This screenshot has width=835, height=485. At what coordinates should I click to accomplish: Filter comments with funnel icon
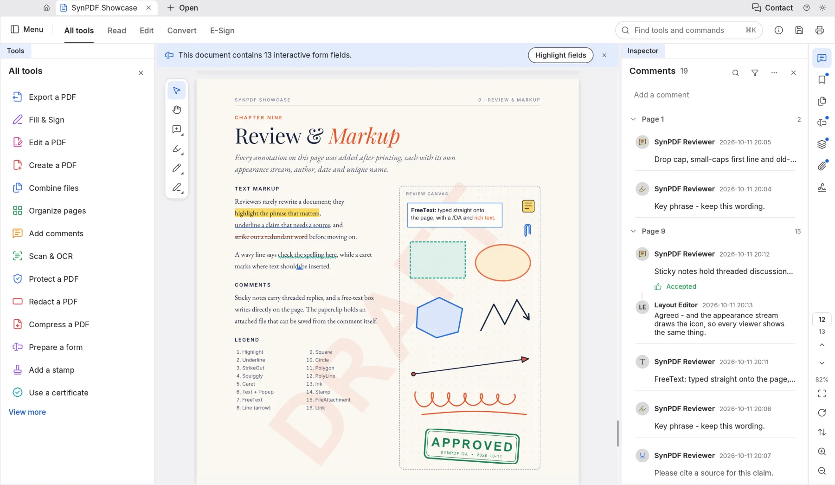point(755,73)
